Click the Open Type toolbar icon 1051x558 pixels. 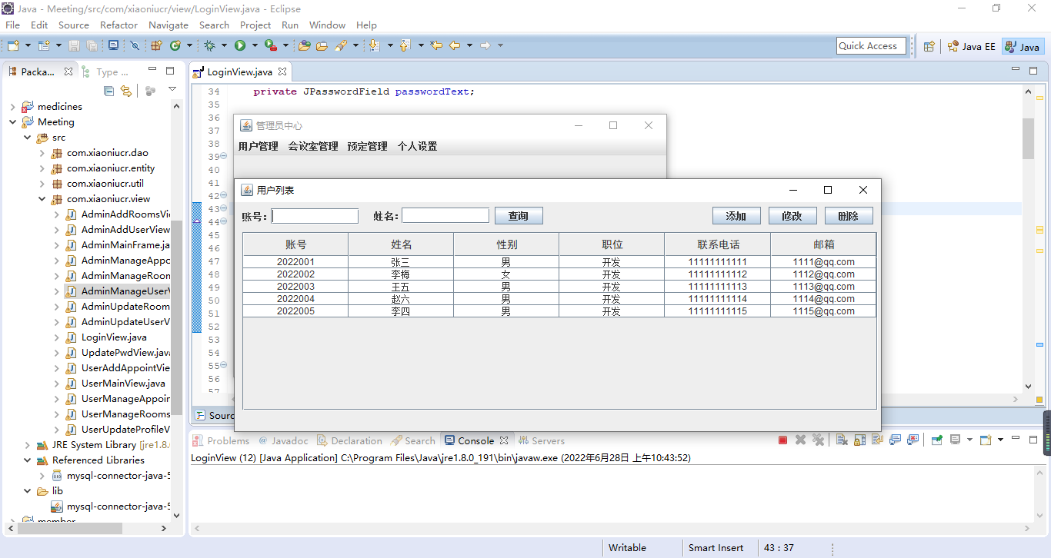click(304, 45)
